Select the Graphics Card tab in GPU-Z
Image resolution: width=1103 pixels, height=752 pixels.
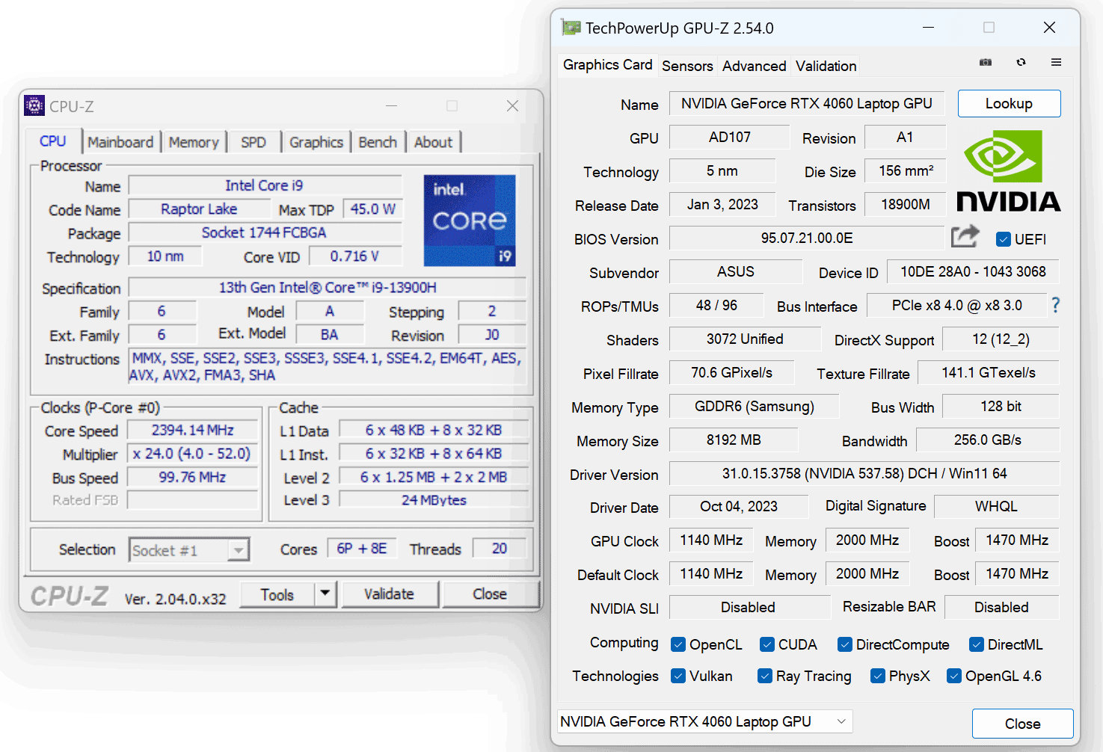(607, 65)
